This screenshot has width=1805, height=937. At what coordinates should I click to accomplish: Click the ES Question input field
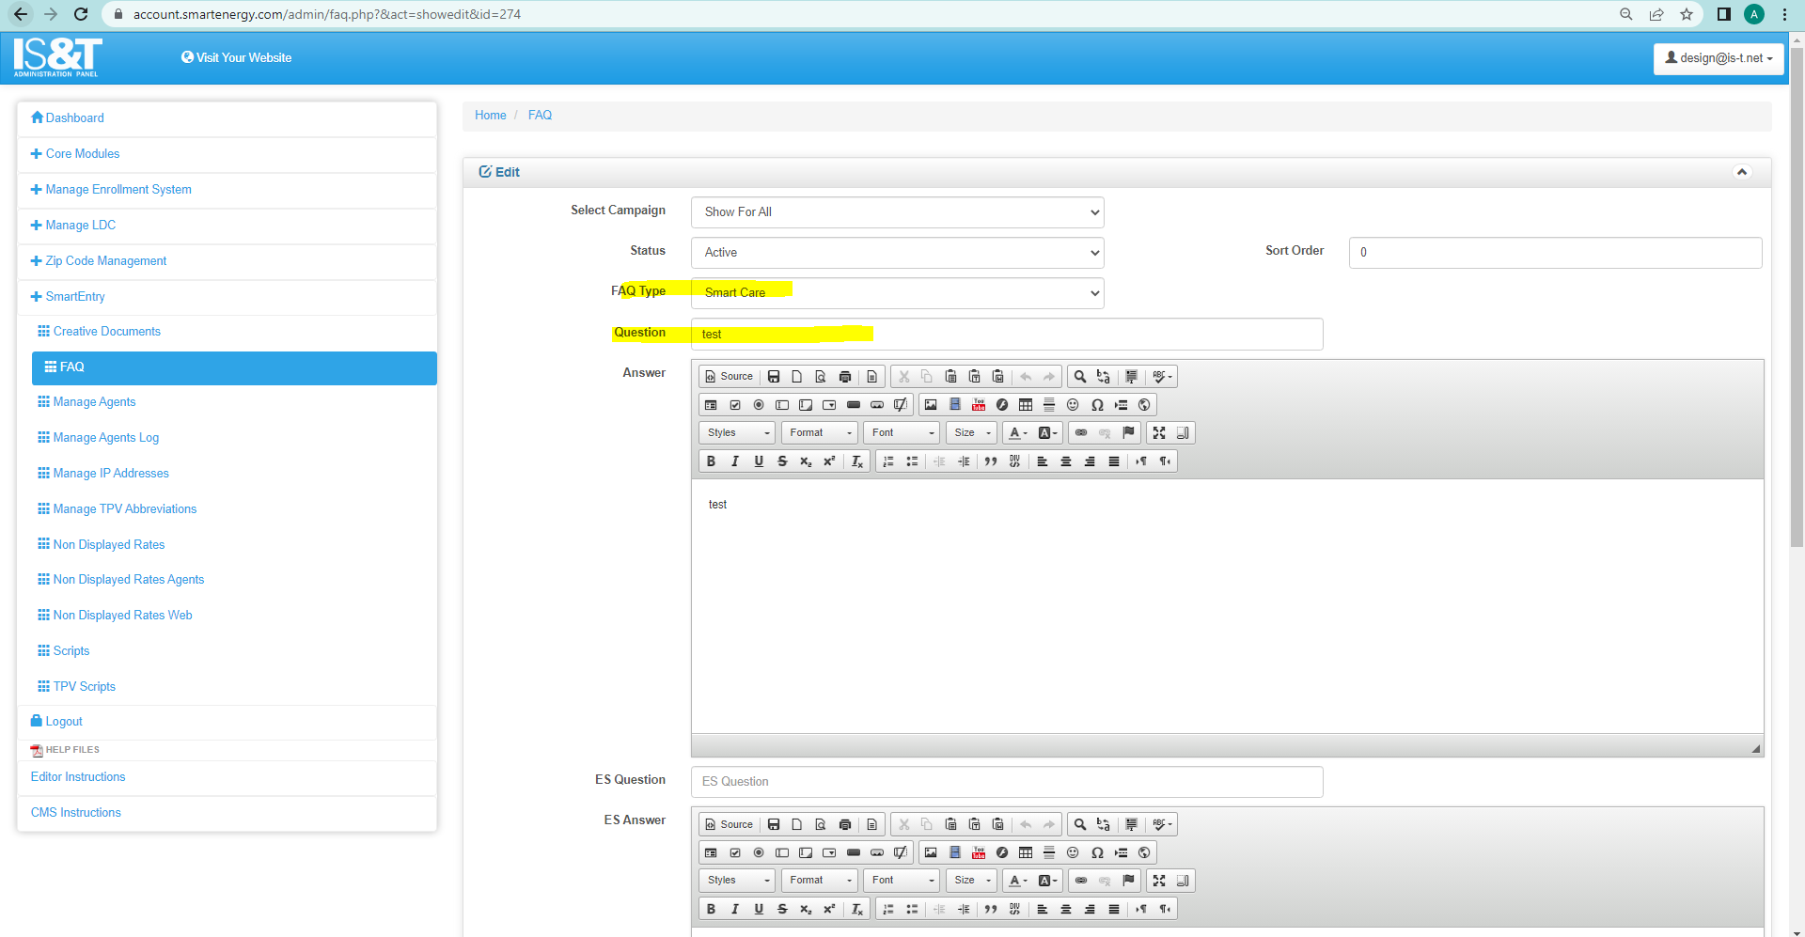pos(1006,782)
